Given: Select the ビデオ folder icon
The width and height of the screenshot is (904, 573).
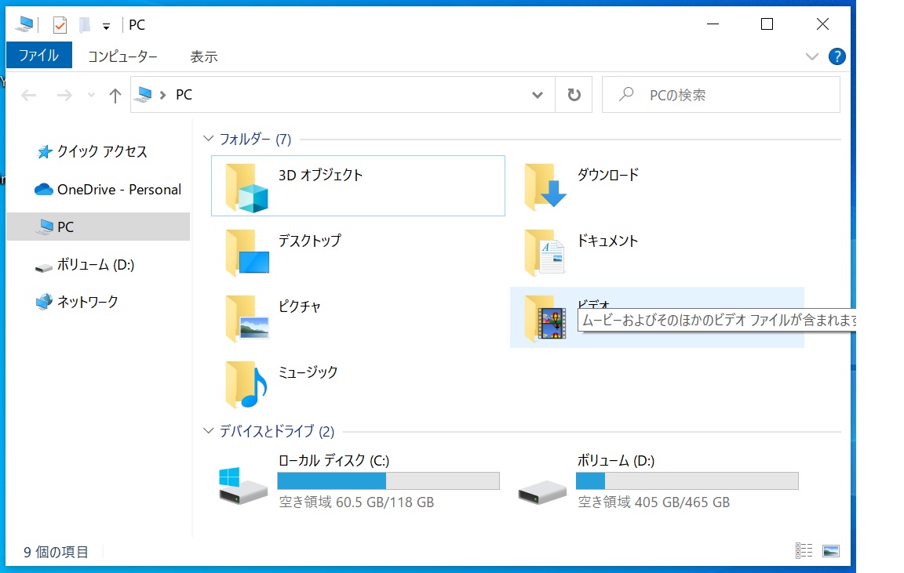Looking at the screenshot, I should pyautogui.click(x=545, y=318).
